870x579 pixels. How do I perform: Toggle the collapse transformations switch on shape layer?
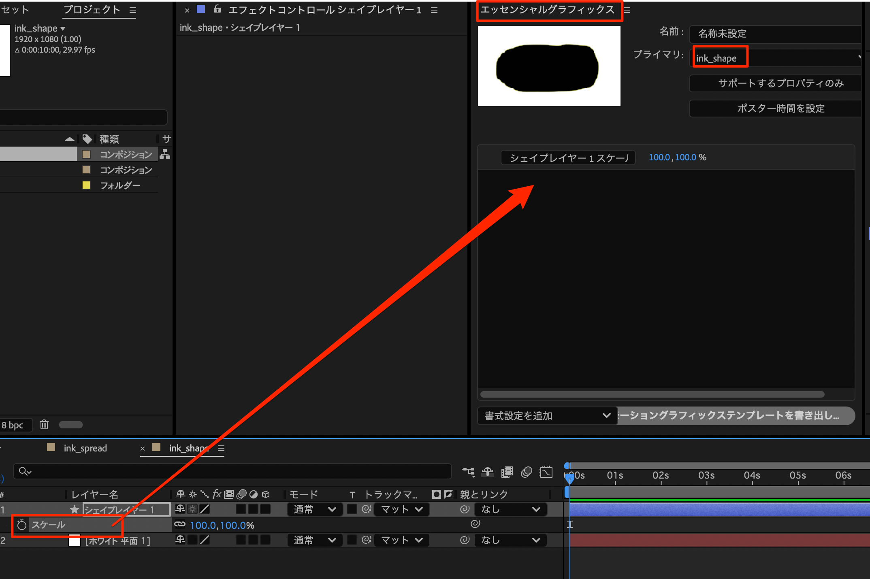point(192,509)
